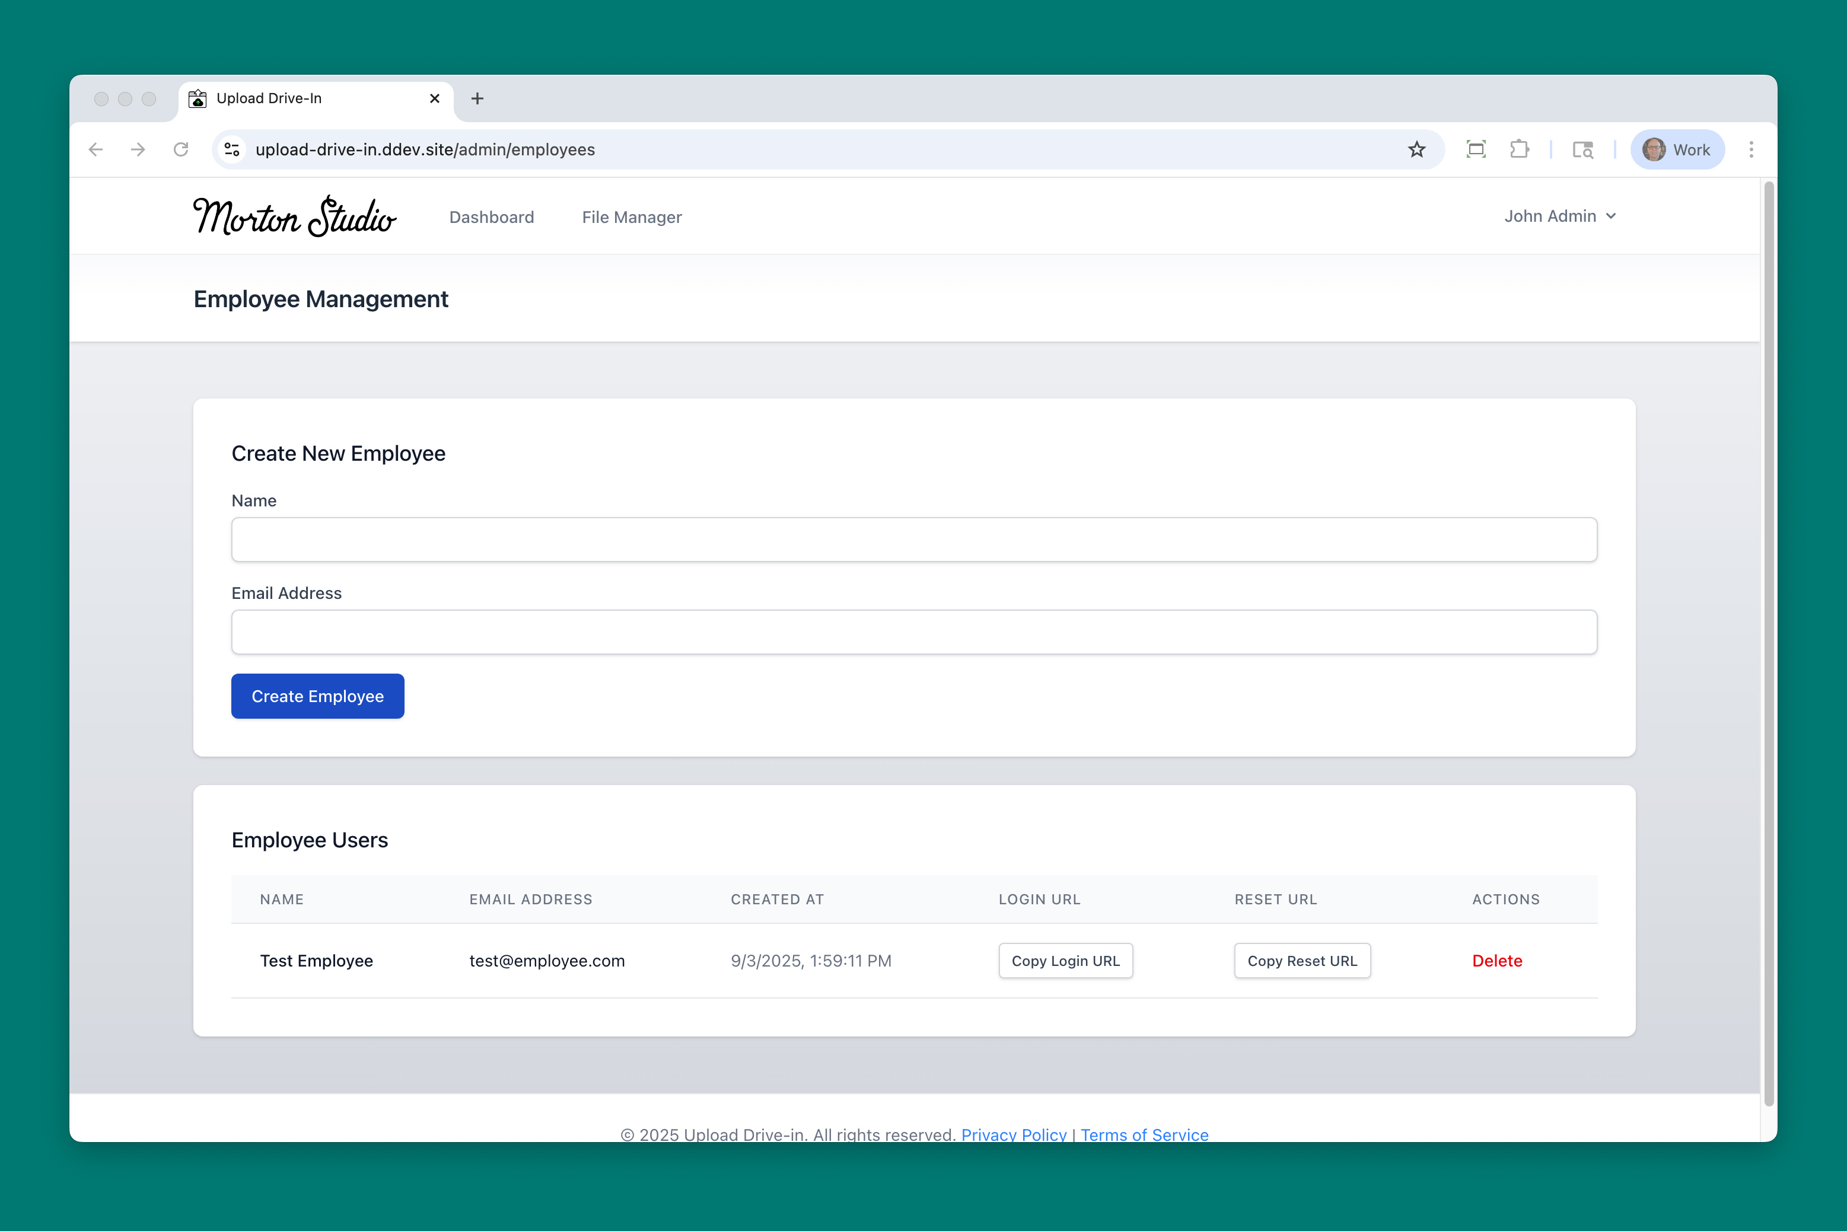Screen dimensions: 1847x1231
Task: Open File Manager from the navigation
Action: [631, 218]
